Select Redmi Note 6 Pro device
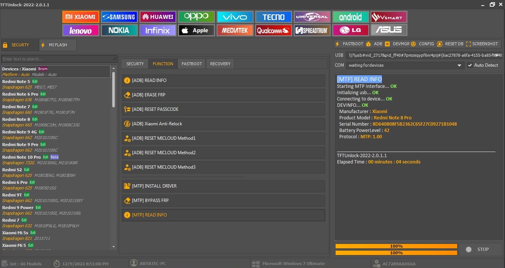This screenshot has width=505, height=268. click(x=56, y=97)
